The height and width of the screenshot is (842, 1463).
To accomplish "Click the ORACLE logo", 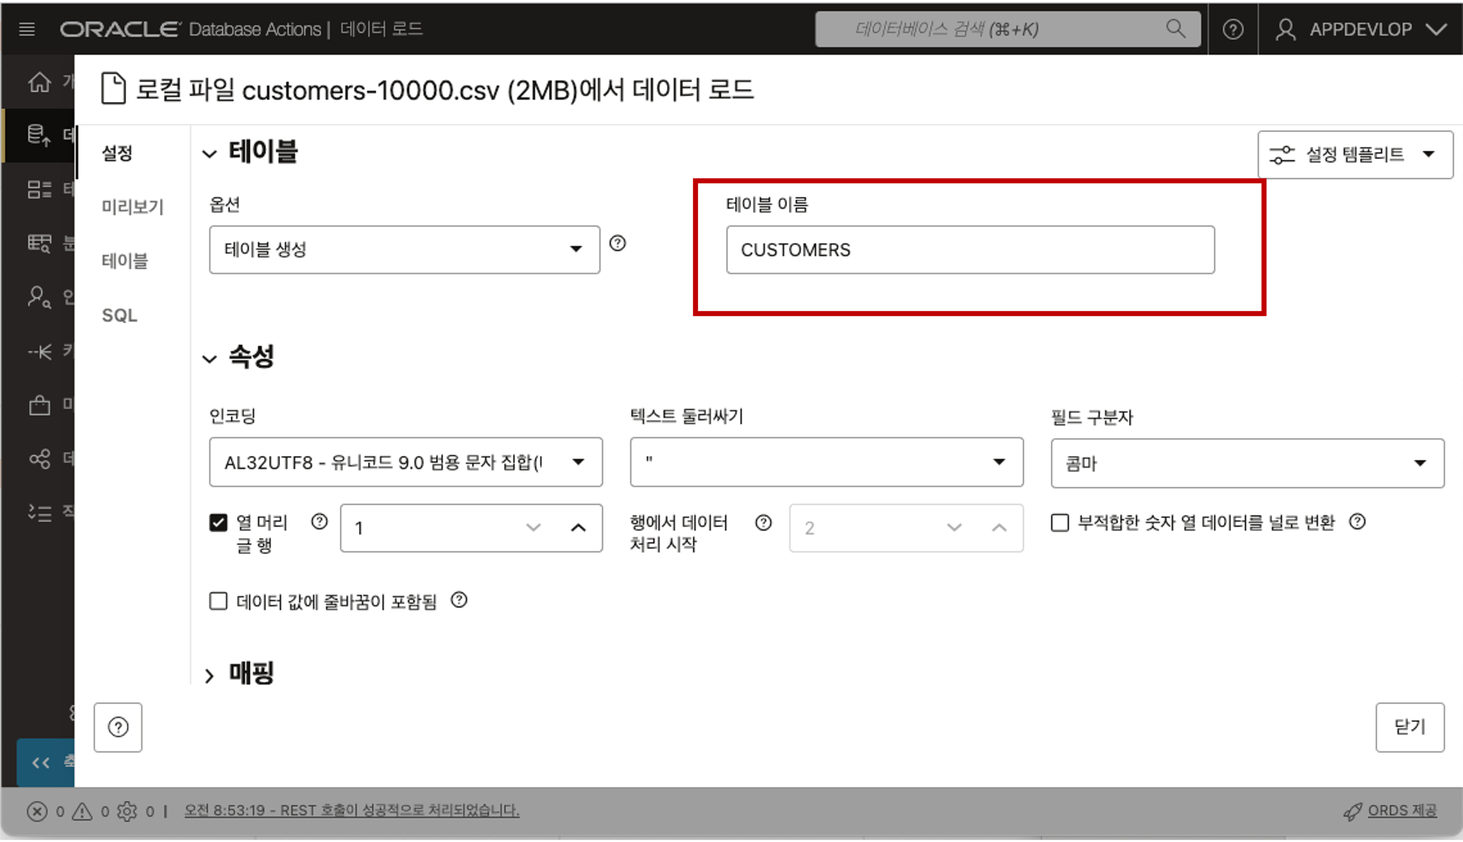I will coord(120,29).
